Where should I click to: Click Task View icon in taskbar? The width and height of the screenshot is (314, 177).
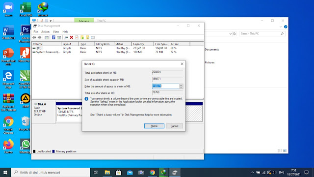click(x=96, y=173)
